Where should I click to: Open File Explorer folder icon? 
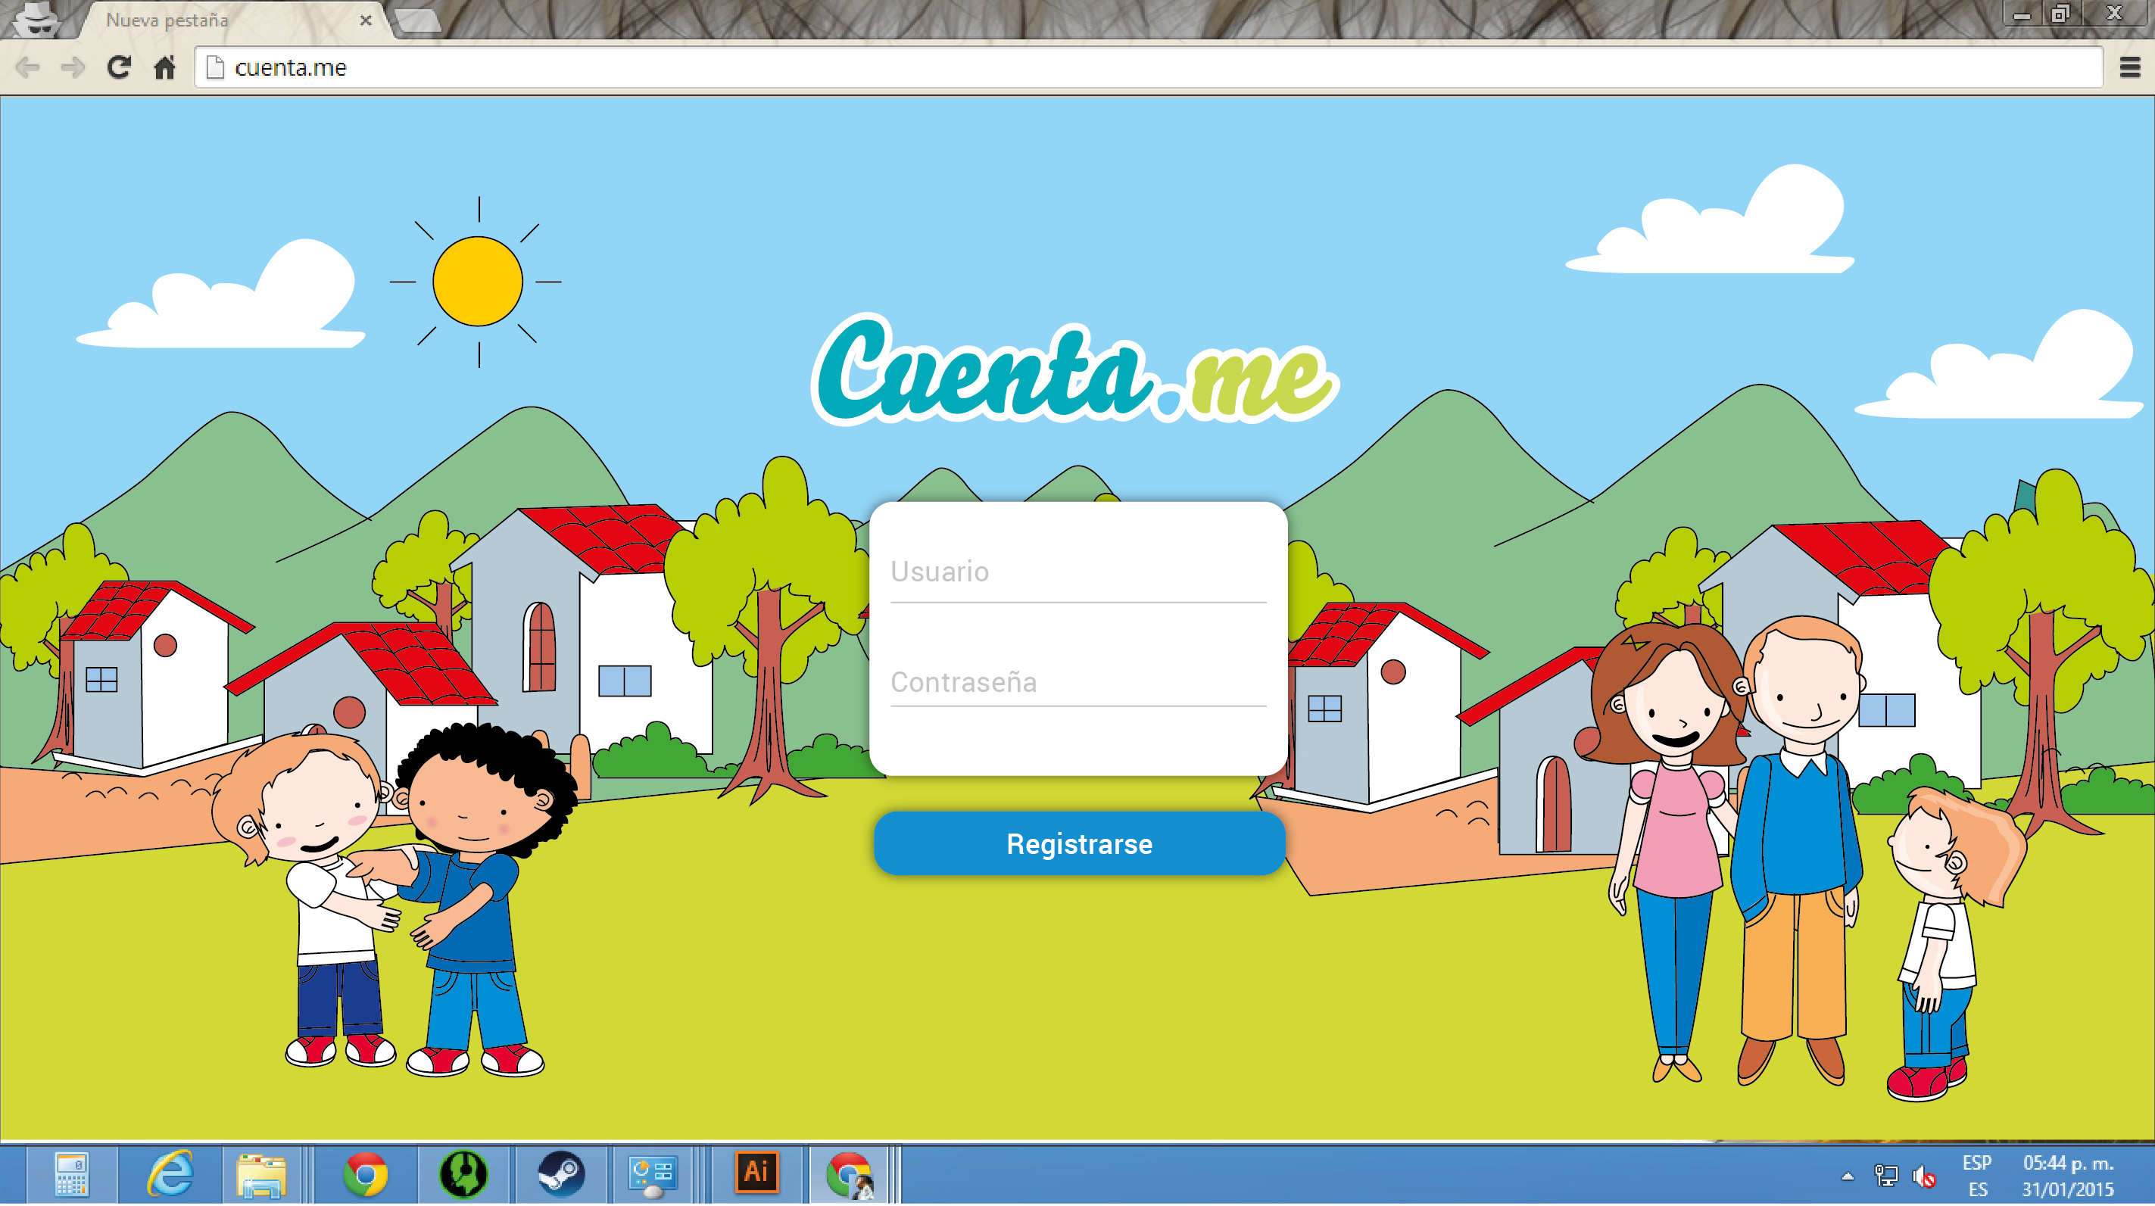262,1175
